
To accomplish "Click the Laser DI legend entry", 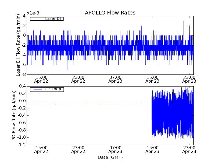I will point(47,19).
